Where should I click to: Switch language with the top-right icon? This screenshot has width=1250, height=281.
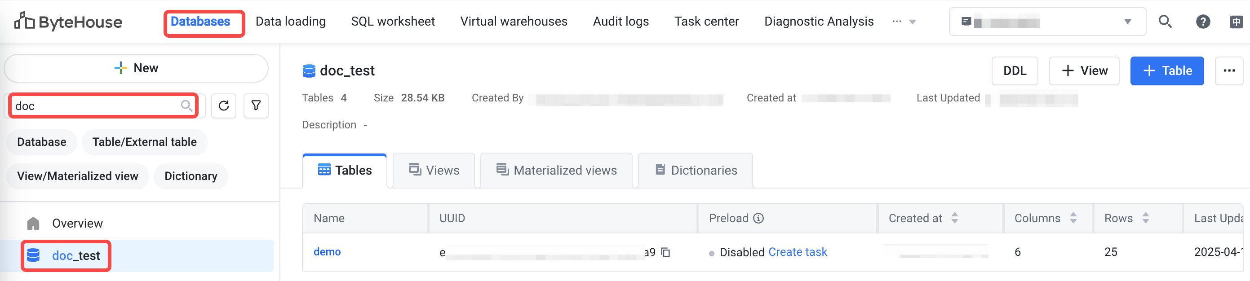(1236, 22)
